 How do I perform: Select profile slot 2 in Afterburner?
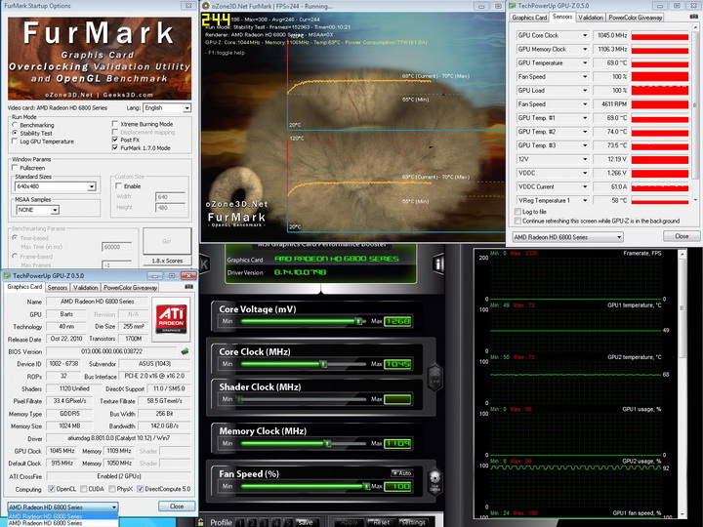(253, 522)
